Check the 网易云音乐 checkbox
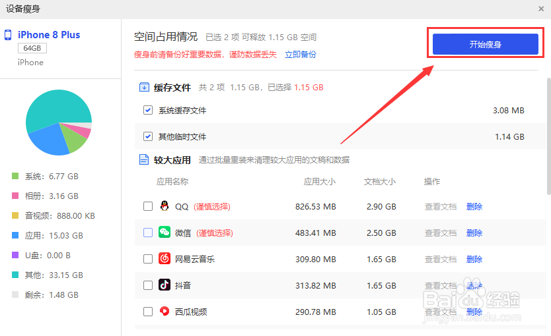 (x=148, y=259)
